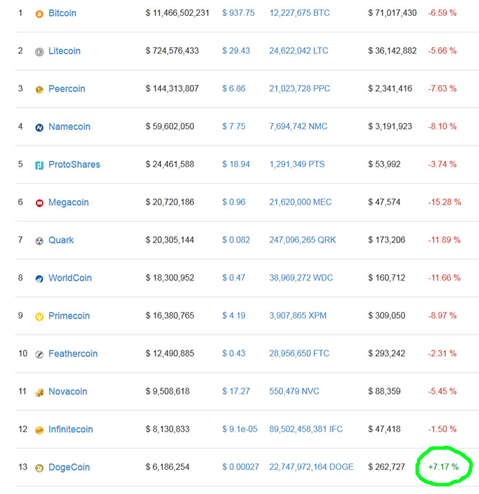The image size is (479, 494).
Task: Select DogeCoin change +7.17 %
Action: 443,466
